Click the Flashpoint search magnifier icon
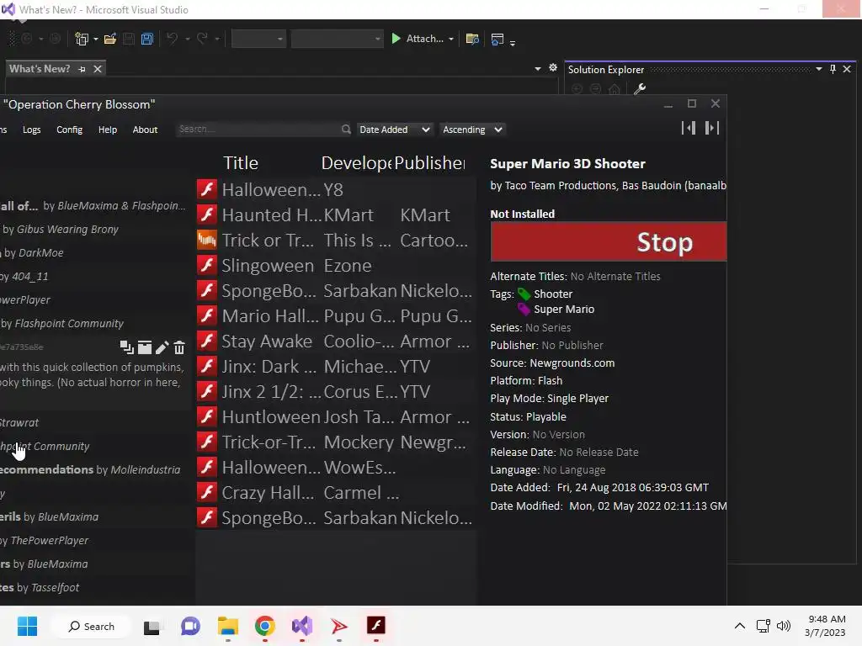862x646 pixels. pos(346,129)
